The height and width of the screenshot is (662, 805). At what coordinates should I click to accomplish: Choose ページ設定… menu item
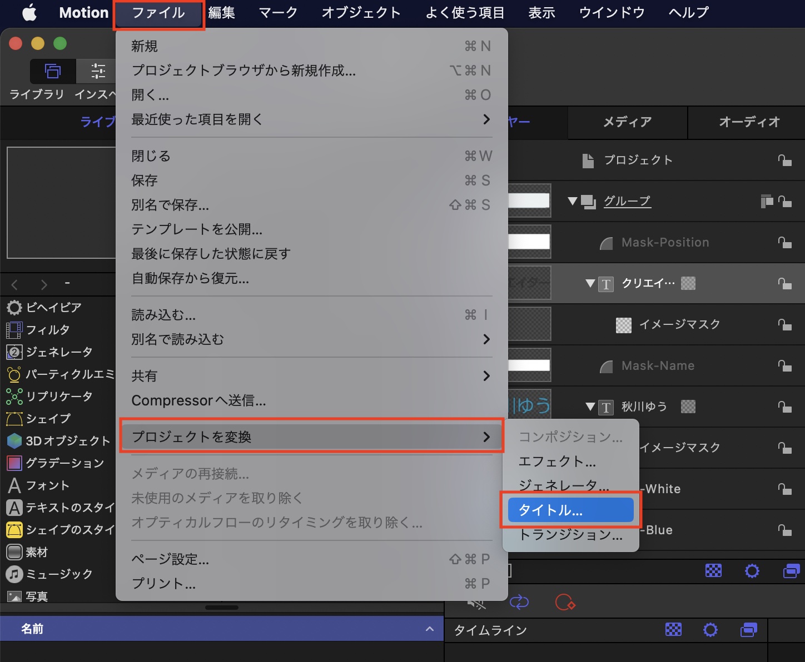(x=311, y=559)
